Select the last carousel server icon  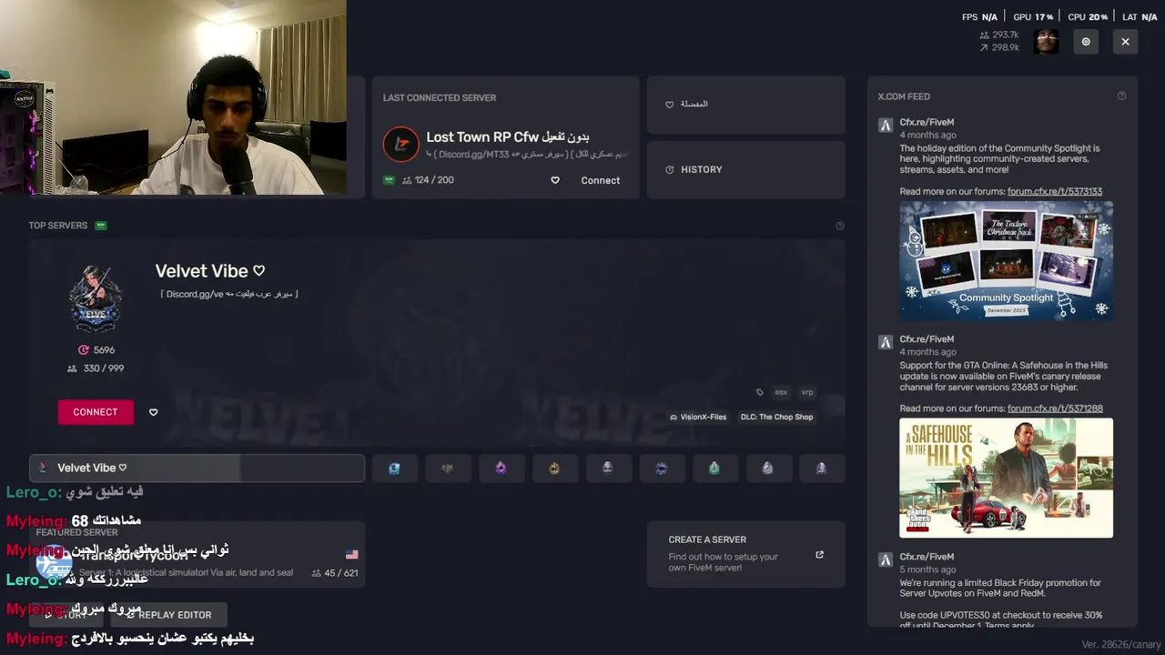pyautogui.click(x=821, y=468)
